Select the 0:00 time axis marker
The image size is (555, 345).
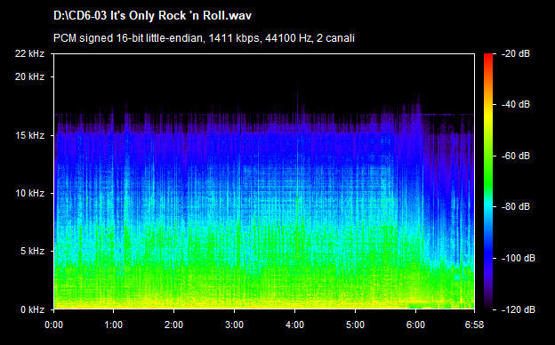pyautogui.click(x=53, y=325)
